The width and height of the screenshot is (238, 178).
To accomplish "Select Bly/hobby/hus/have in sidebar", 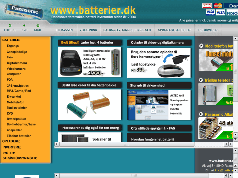I will 21,124.
